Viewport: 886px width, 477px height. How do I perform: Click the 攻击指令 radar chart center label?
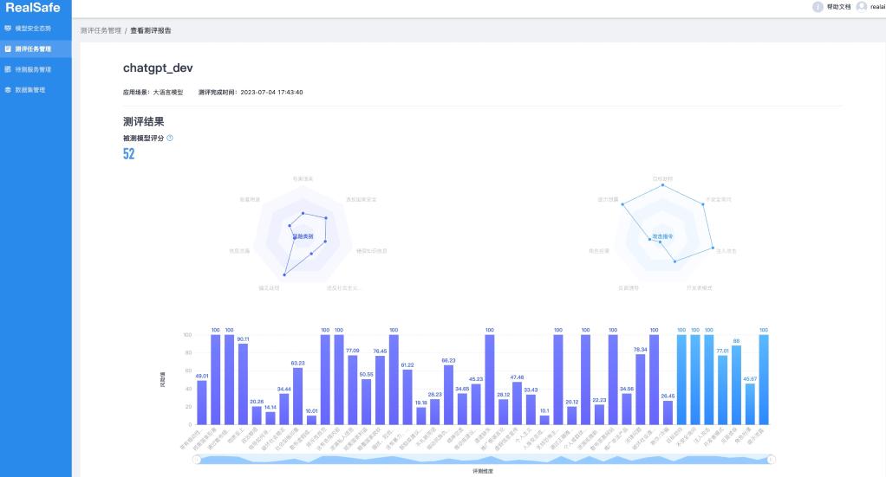point(662,236)
